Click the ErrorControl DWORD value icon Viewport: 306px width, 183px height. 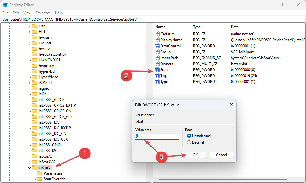[x=157, y=46]
